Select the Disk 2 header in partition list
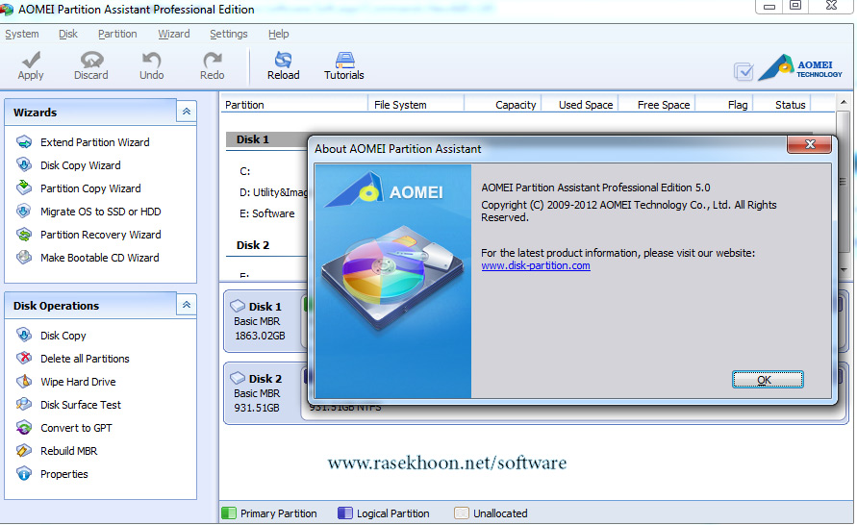 [x=253, y=245]
